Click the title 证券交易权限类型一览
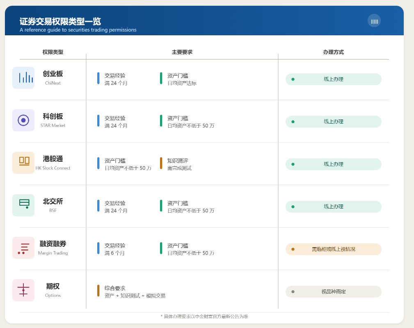Viewport: 414px width, 328px height. (x=60, y=21)
